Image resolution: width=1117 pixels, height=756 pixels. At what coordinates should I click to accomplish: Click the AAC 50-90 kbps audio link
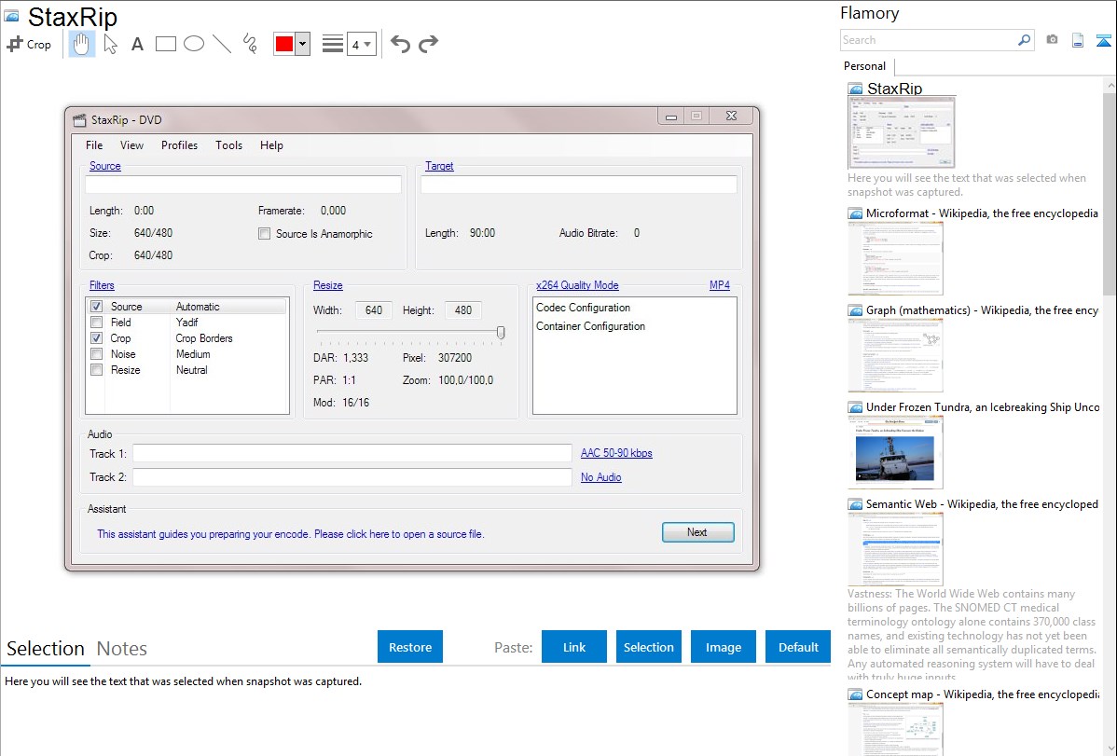(x=616, y=453)
